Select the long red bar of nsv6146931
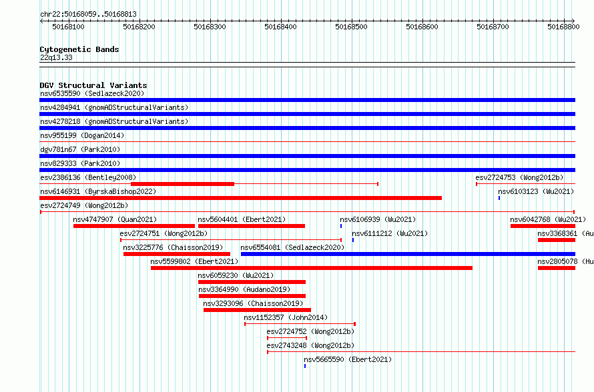The width and height of the screenshot is (594, 392). coord(240,198)
